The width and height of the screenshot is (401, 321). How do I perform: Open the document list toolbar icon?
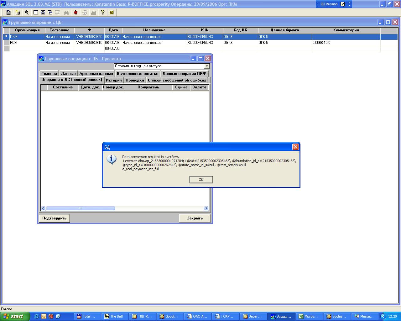pyautogui.click(x=8, y=13)
